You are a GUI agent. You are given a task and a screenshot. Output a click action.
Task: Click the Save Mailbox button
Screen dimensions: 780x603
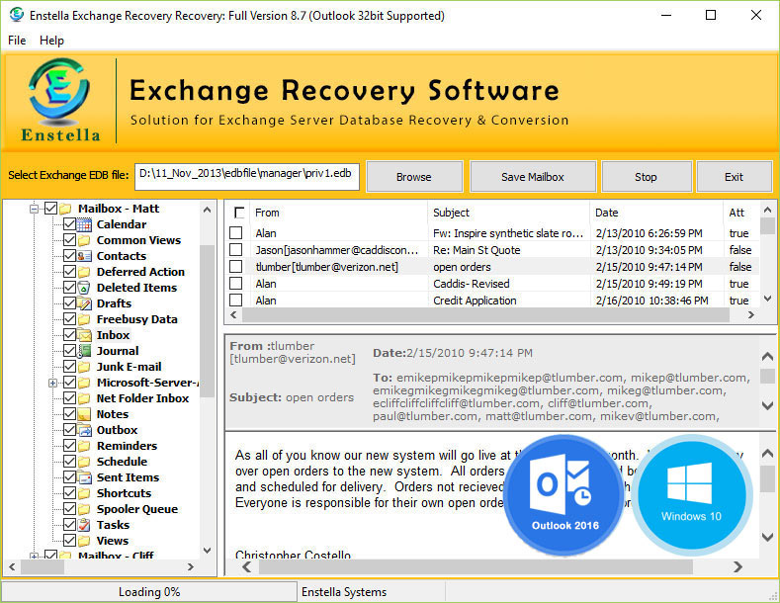(x=533, y=177)
